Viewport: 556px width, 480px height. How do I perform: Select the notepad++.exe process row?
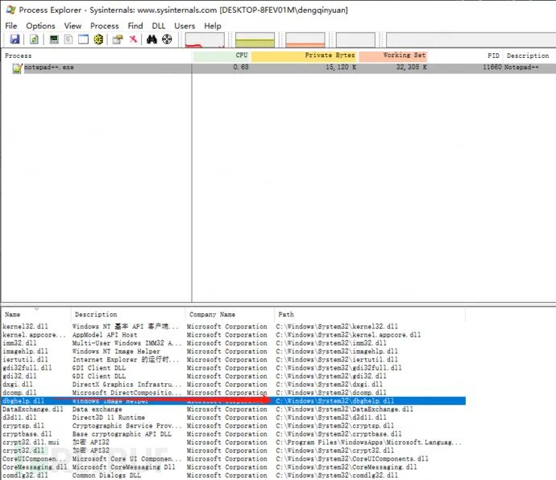(278, 68)
